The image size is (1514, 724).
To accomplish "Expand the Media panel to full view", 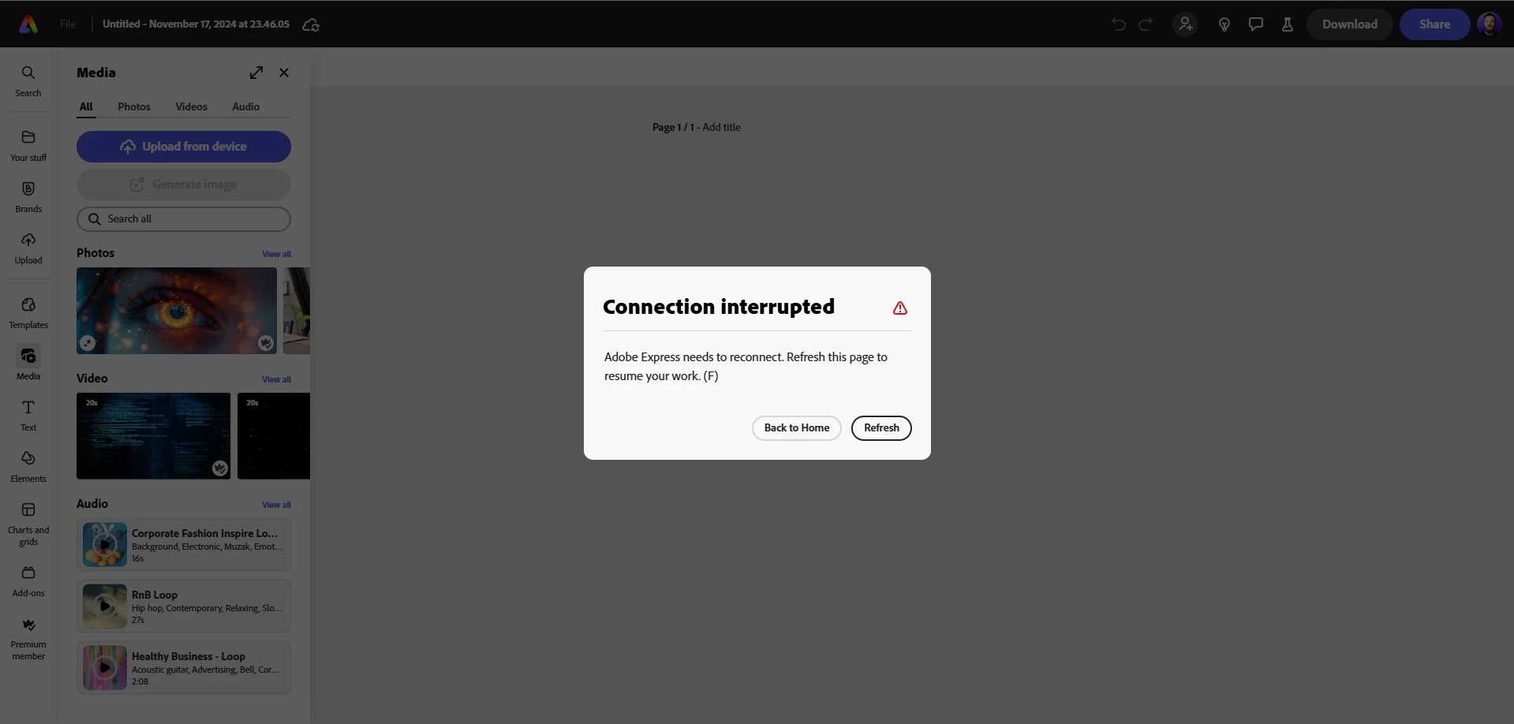I will (256, 73).
